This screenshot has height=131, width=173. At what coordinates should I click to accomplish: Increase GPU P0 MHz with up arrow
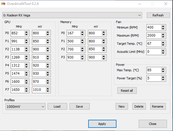pyautogui.click(x=26, y=32)
